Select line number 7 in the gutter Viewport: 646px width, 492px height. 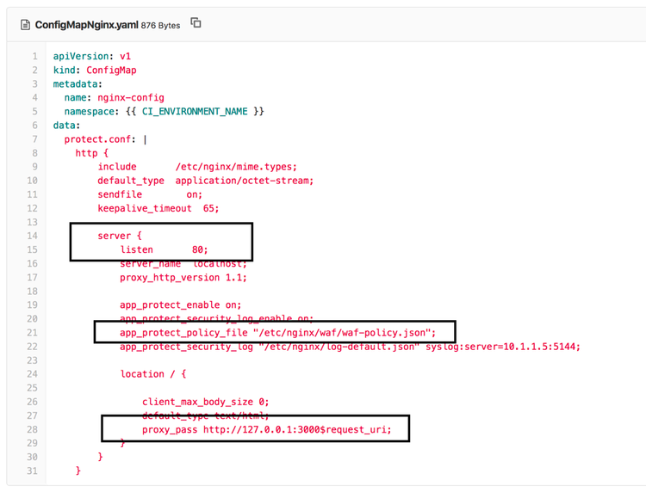[34, 139]
